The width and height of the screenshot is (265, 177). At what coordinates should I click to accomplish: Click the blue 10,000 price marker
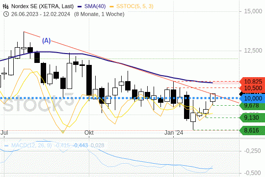coord(253,98)
